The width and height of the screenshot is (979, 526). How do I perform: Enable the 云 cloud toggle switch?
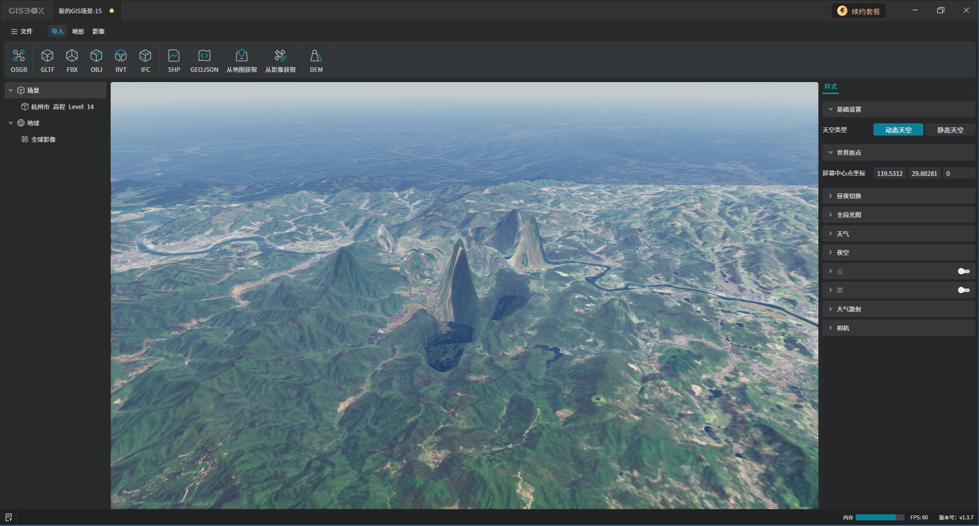tap(963, 271)
